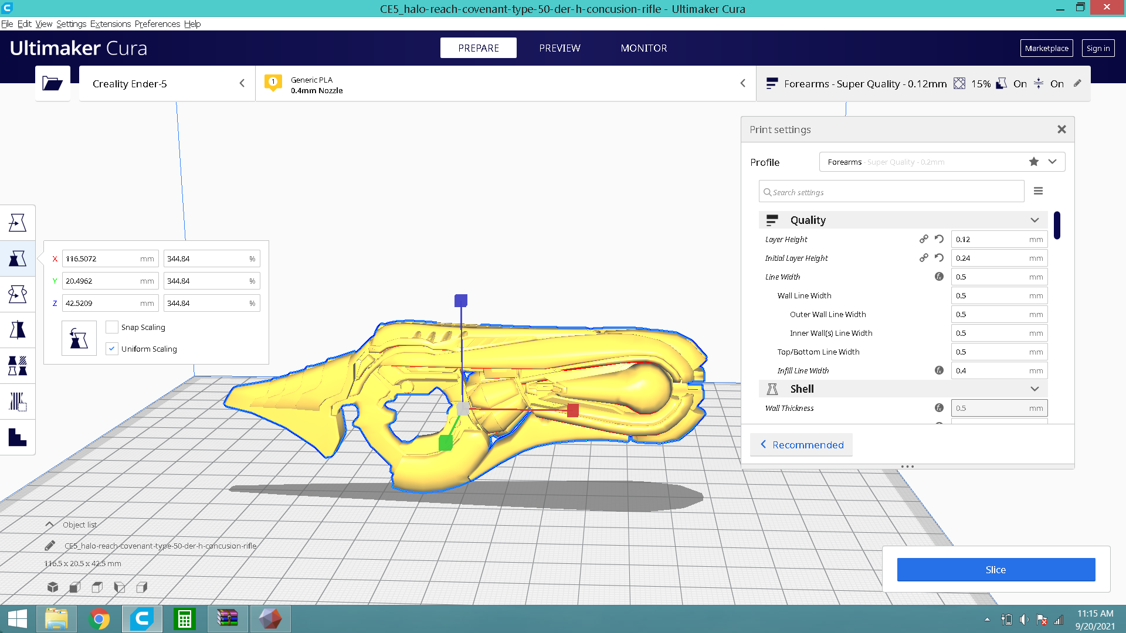Switch to the PREVIEW tab
Image resolution: width=1126 pixels, height=633 pixels.
(559, 48)
